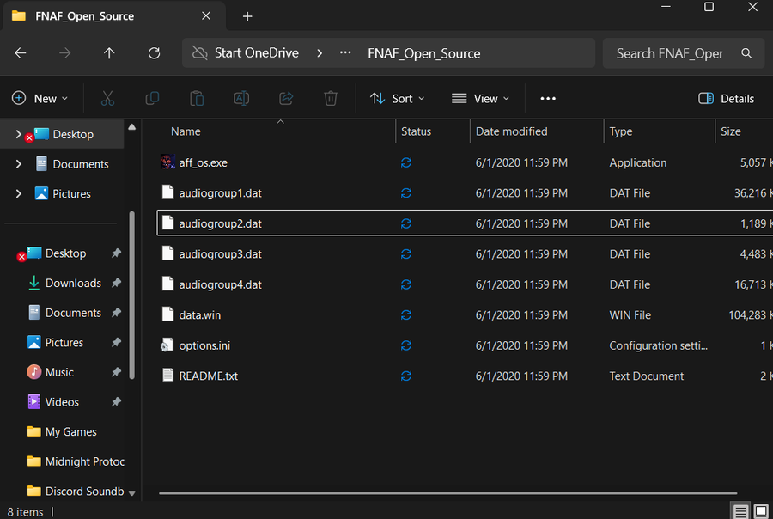This screenshot has width=773, height=519.
Task: Click FNAF_Open_Source breadcrumb in address bar
Action: [x=424, y=53]
